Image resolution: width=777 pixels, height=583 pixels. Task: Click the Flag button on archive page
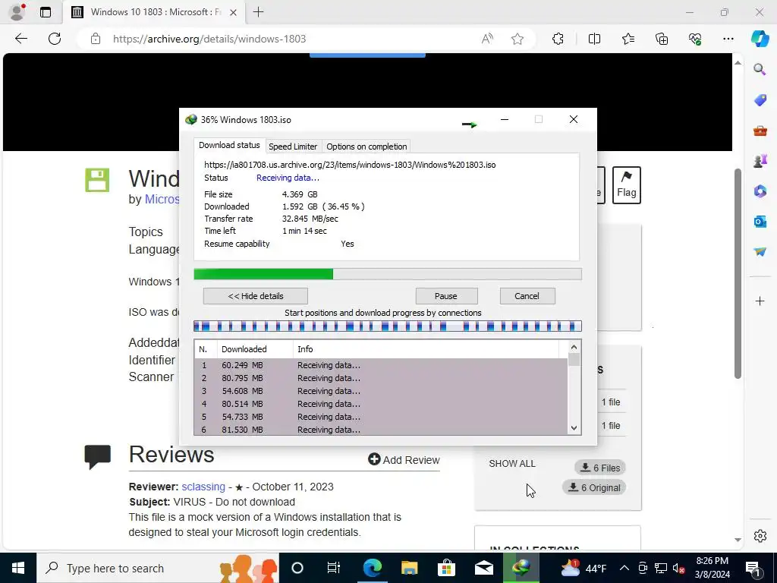(626, 185)
